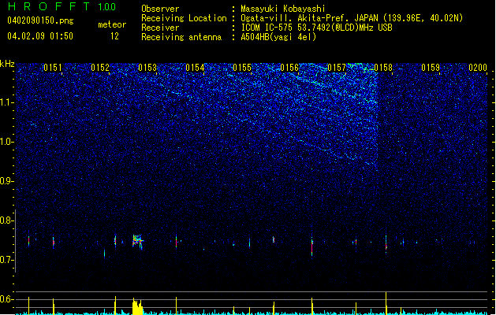496x315 pixels.
Task: Click the A504HB(yagi 4el) antenna text
Action: pyautogui.click(x=278, y=37)
